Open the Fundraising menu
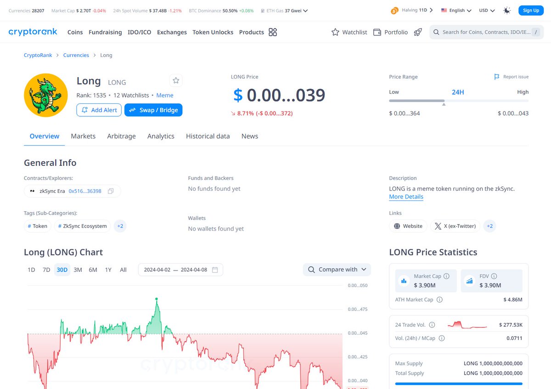Image resolution: width=551 pixels, height=389 pixels. (x=105, y=32)
